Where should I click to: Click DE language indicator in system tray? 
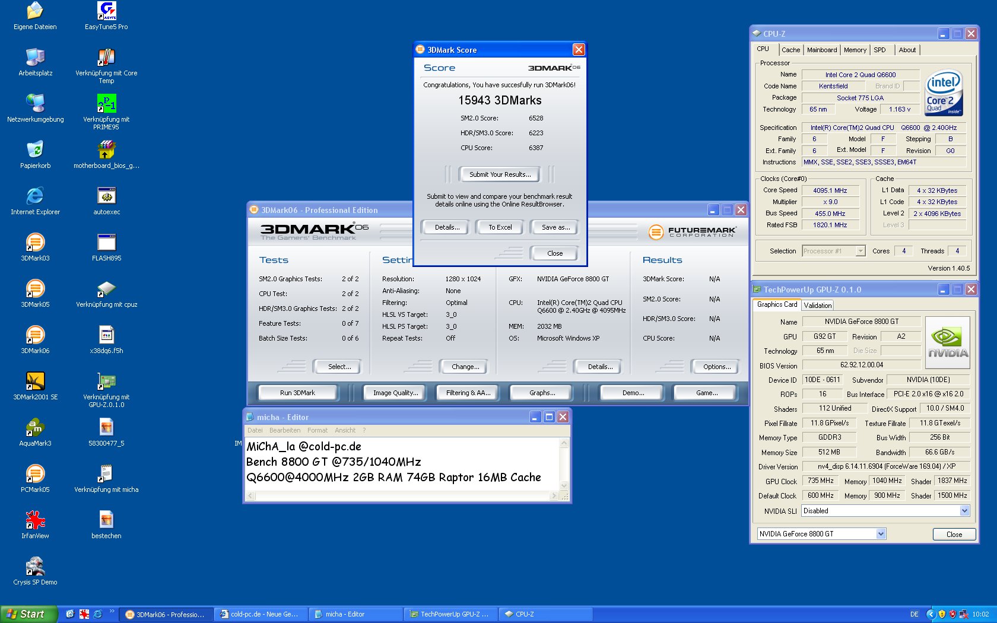[x=914, y=614]
